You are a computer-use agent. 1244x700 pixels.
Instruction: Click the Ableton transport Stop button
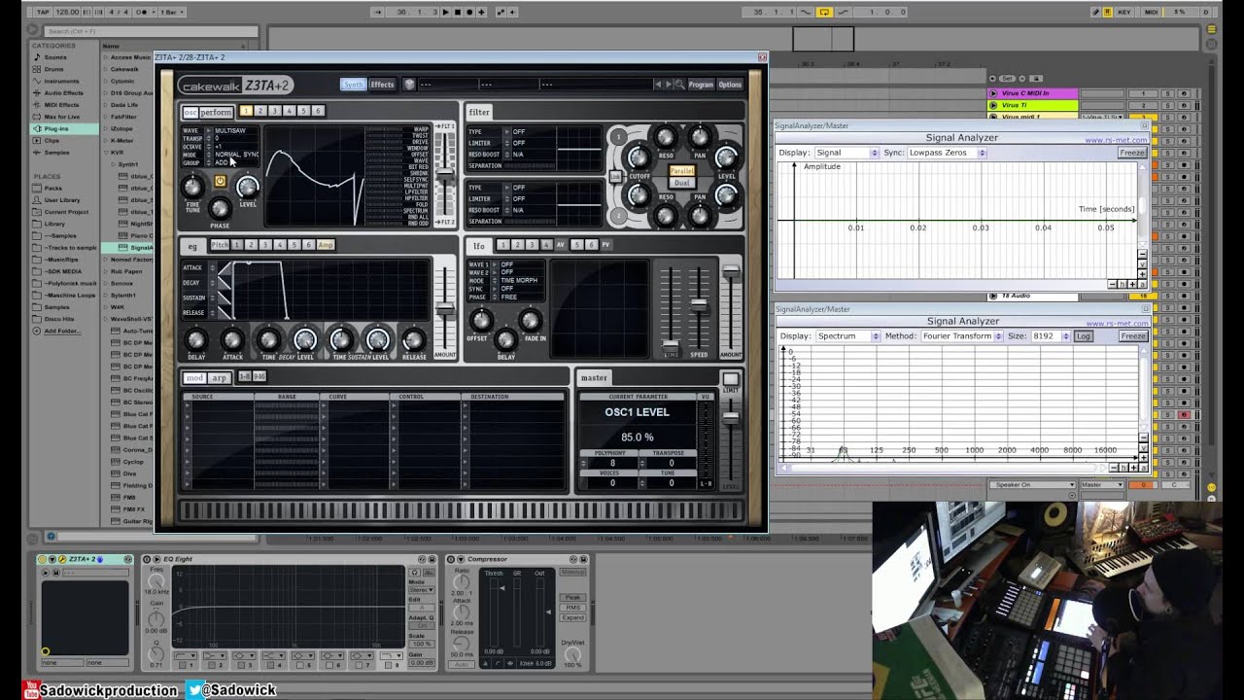point(457,12)
